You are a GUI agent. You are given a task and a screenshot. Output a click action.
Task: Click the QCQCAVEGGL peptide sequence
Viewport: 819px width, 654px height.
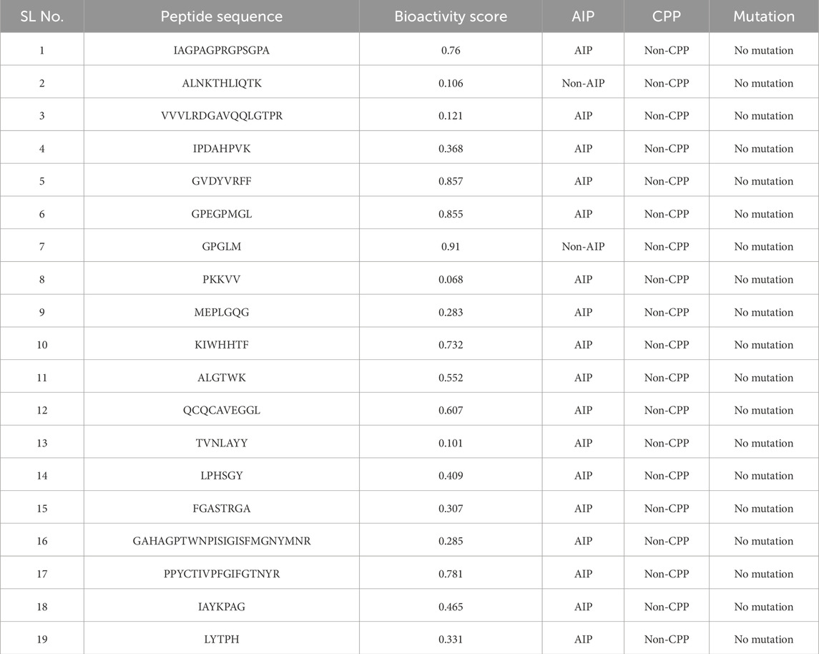pos(222,411)
